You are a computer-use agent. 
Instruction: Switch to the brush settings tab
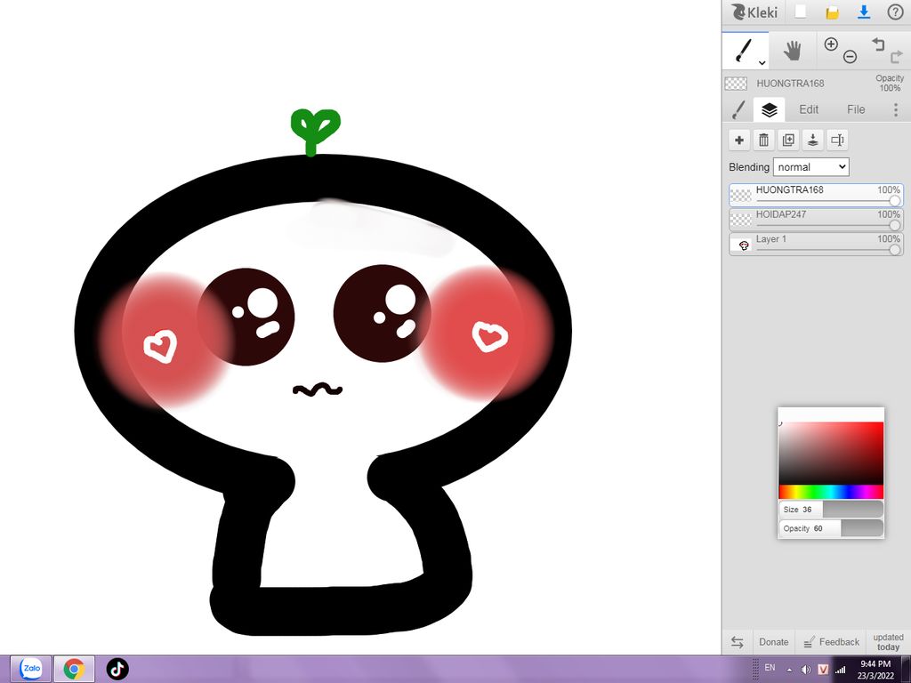point(738,109)
